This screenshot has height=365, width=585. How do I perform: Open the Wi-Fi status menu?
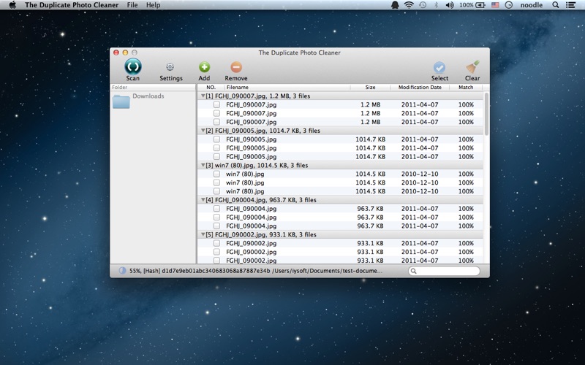click(409, 5)
